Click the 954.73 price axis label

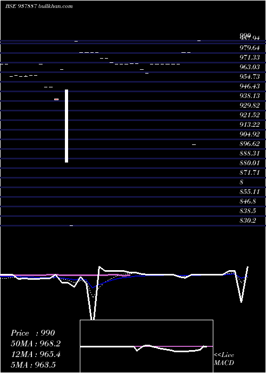coord(250,77)
